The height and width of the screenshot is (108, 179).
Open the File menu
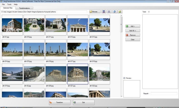pyautogui.click(x=4, y=4)
